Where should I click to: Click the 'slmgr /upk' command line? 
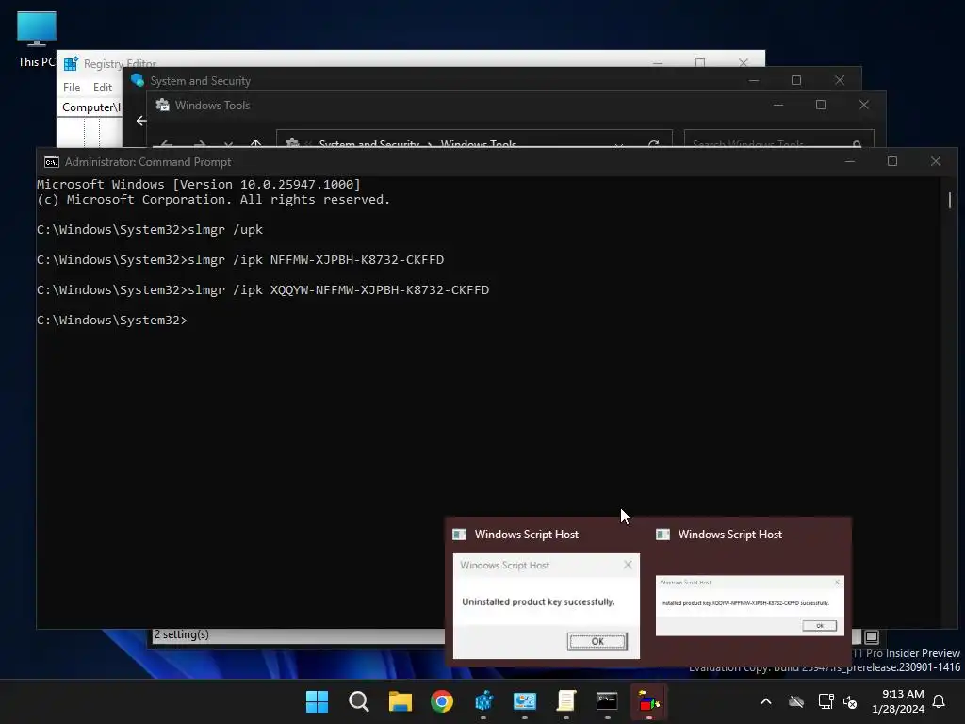click(150, 230)
